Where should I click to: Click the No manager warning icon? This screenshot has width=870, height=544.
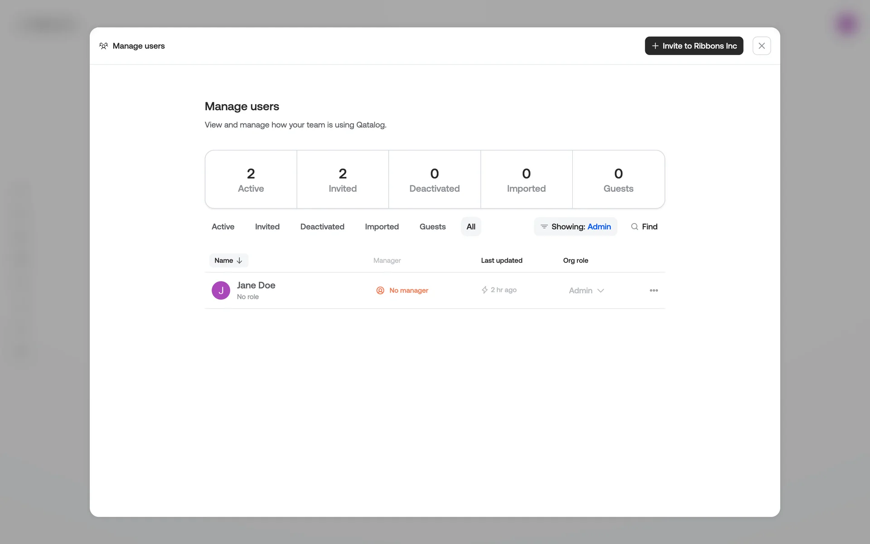point(380,290)
